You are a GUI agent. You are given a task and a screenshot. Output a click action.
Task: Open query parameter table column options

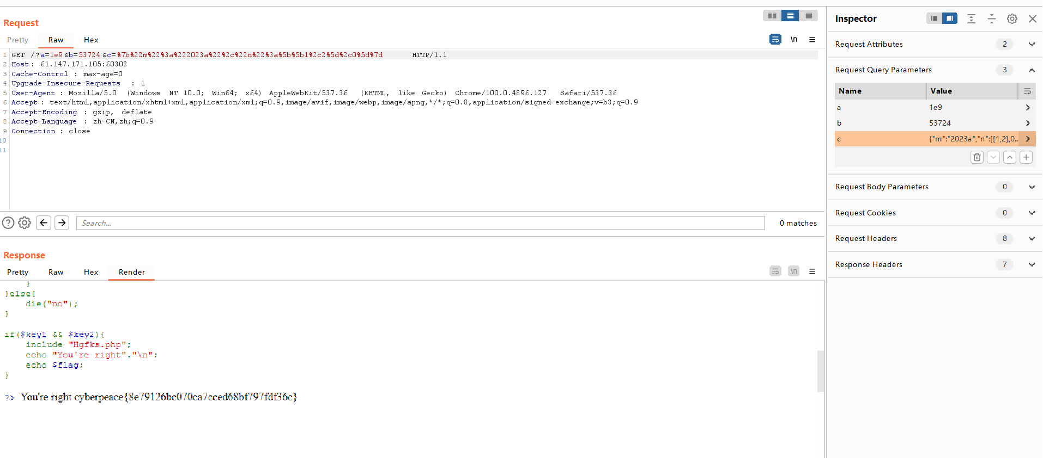(1027, 91)
